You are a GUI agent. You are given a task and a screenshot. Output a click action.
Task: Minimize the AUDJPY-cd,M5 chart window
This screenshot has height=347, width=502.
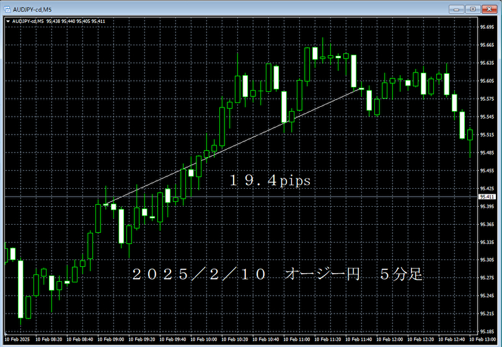pos(458,9)
